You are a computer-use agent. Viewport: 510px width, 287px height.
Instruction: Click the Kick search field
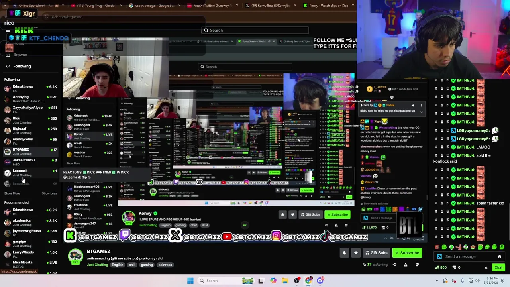(255, 30)
